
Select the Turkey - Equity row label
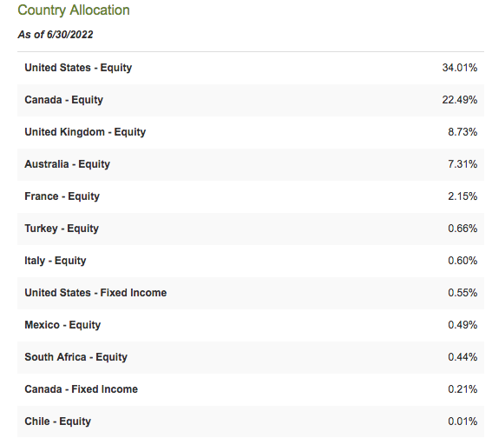(x=62, y=229)
